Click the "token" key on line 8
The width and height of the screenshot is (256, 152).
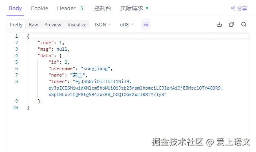pyautogui.click(x=58, y=81)
